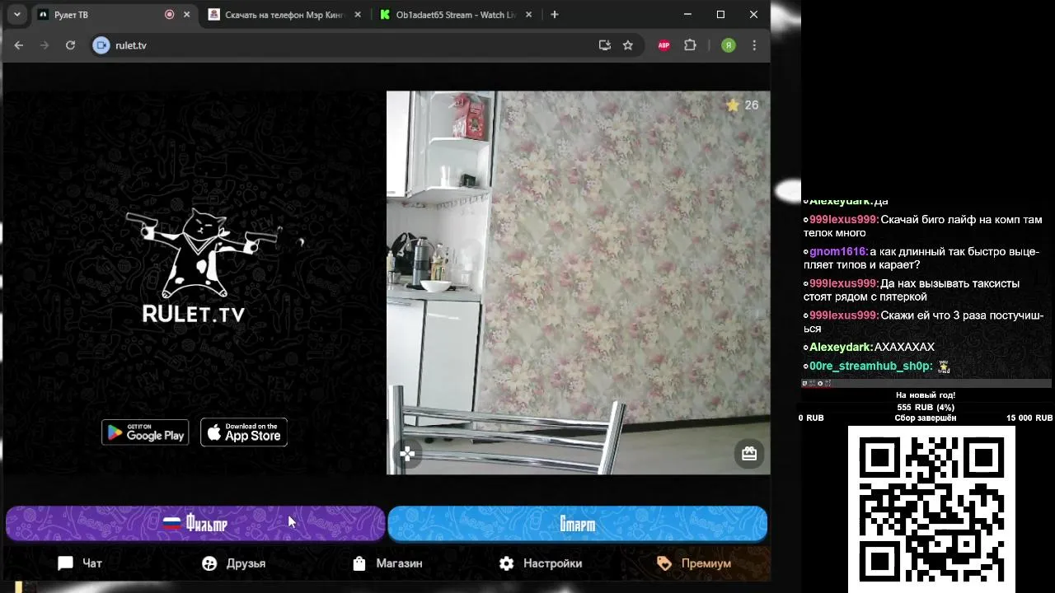This screenshot has width=1055, height=593.
Task: Minimize the Chrome window
Action: click(x=687, y=14)
